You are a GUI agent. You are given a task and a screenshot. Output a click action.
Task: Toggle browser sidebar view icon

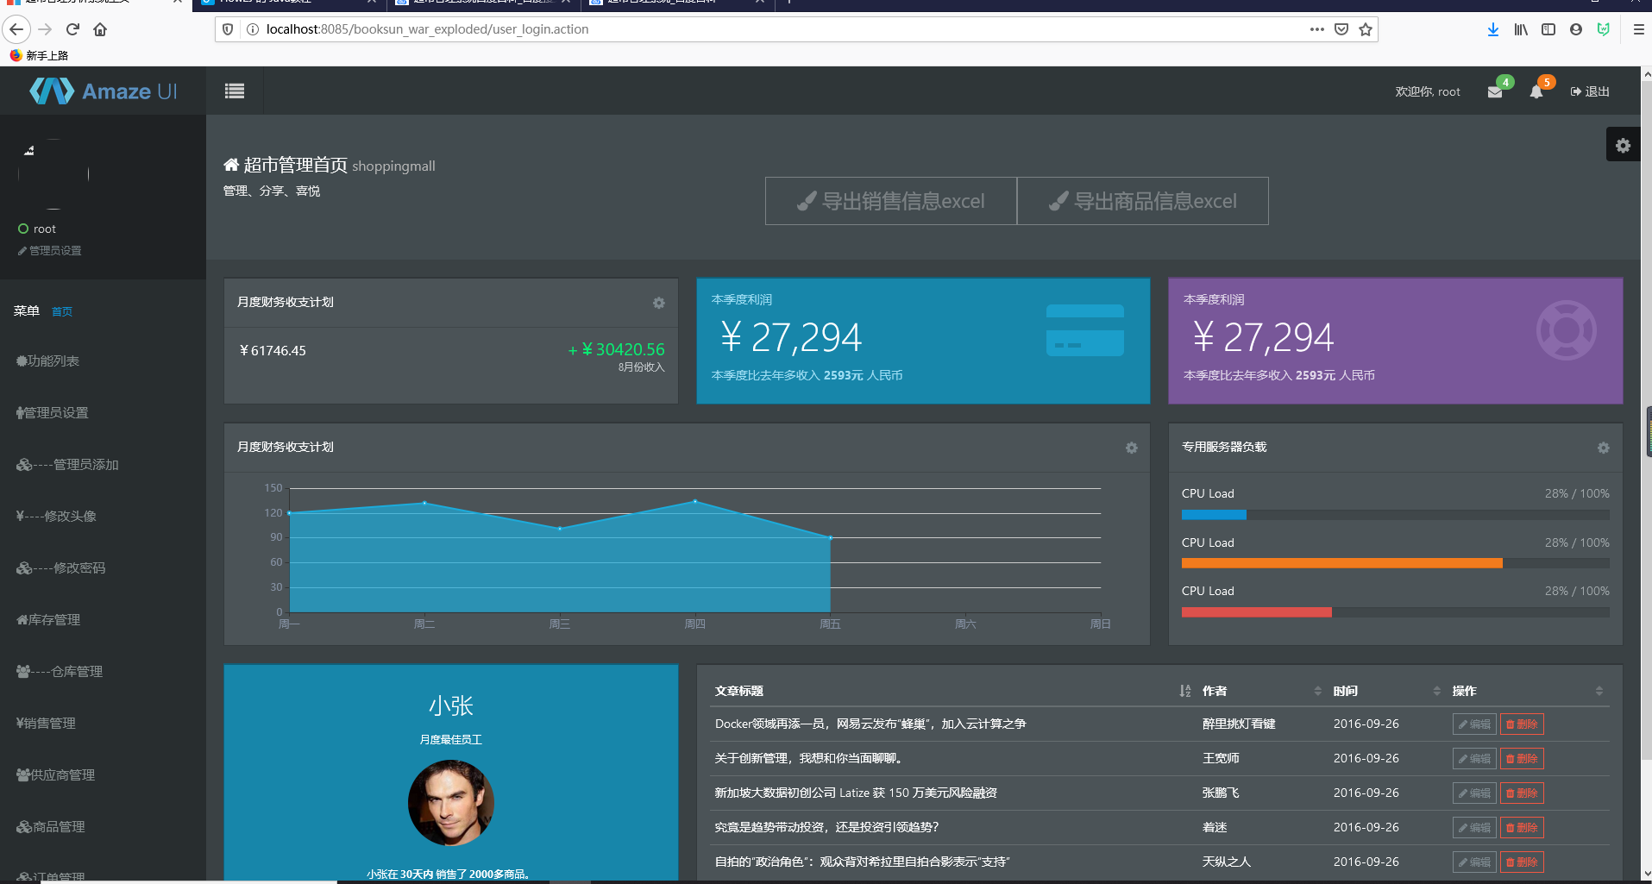pyautogui.click(x=1548, y=29)
